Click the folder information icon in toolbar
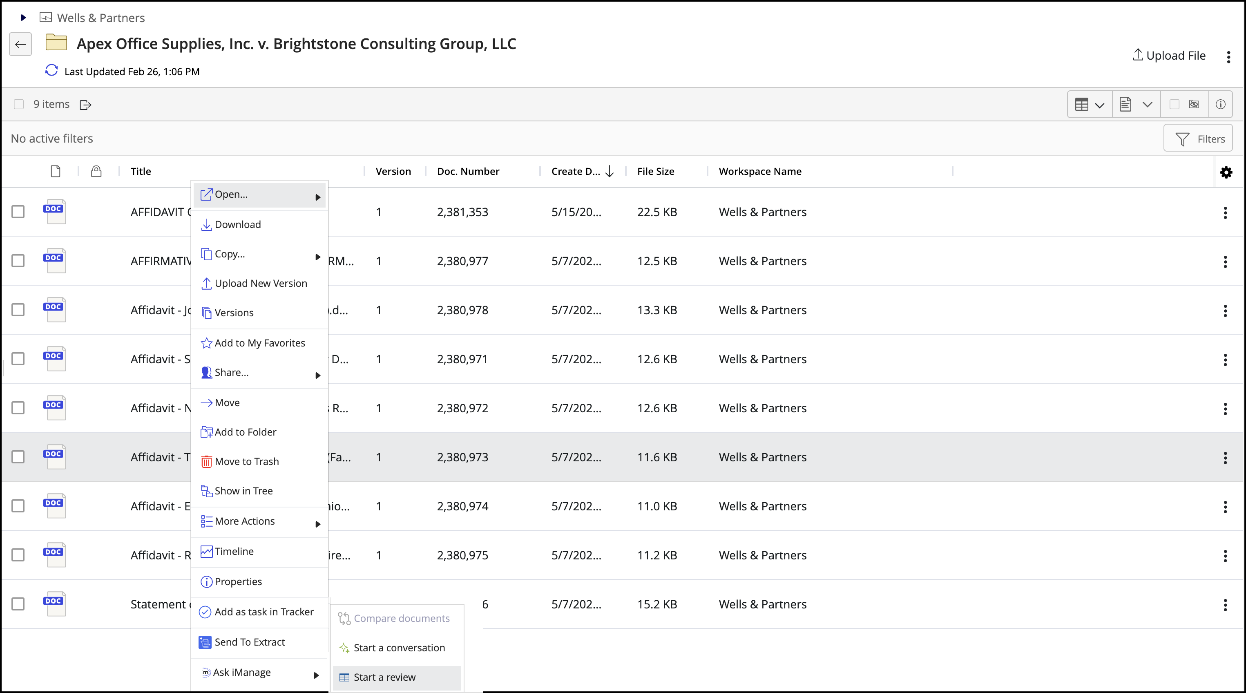1246x693 pixels. (1220, 104)
